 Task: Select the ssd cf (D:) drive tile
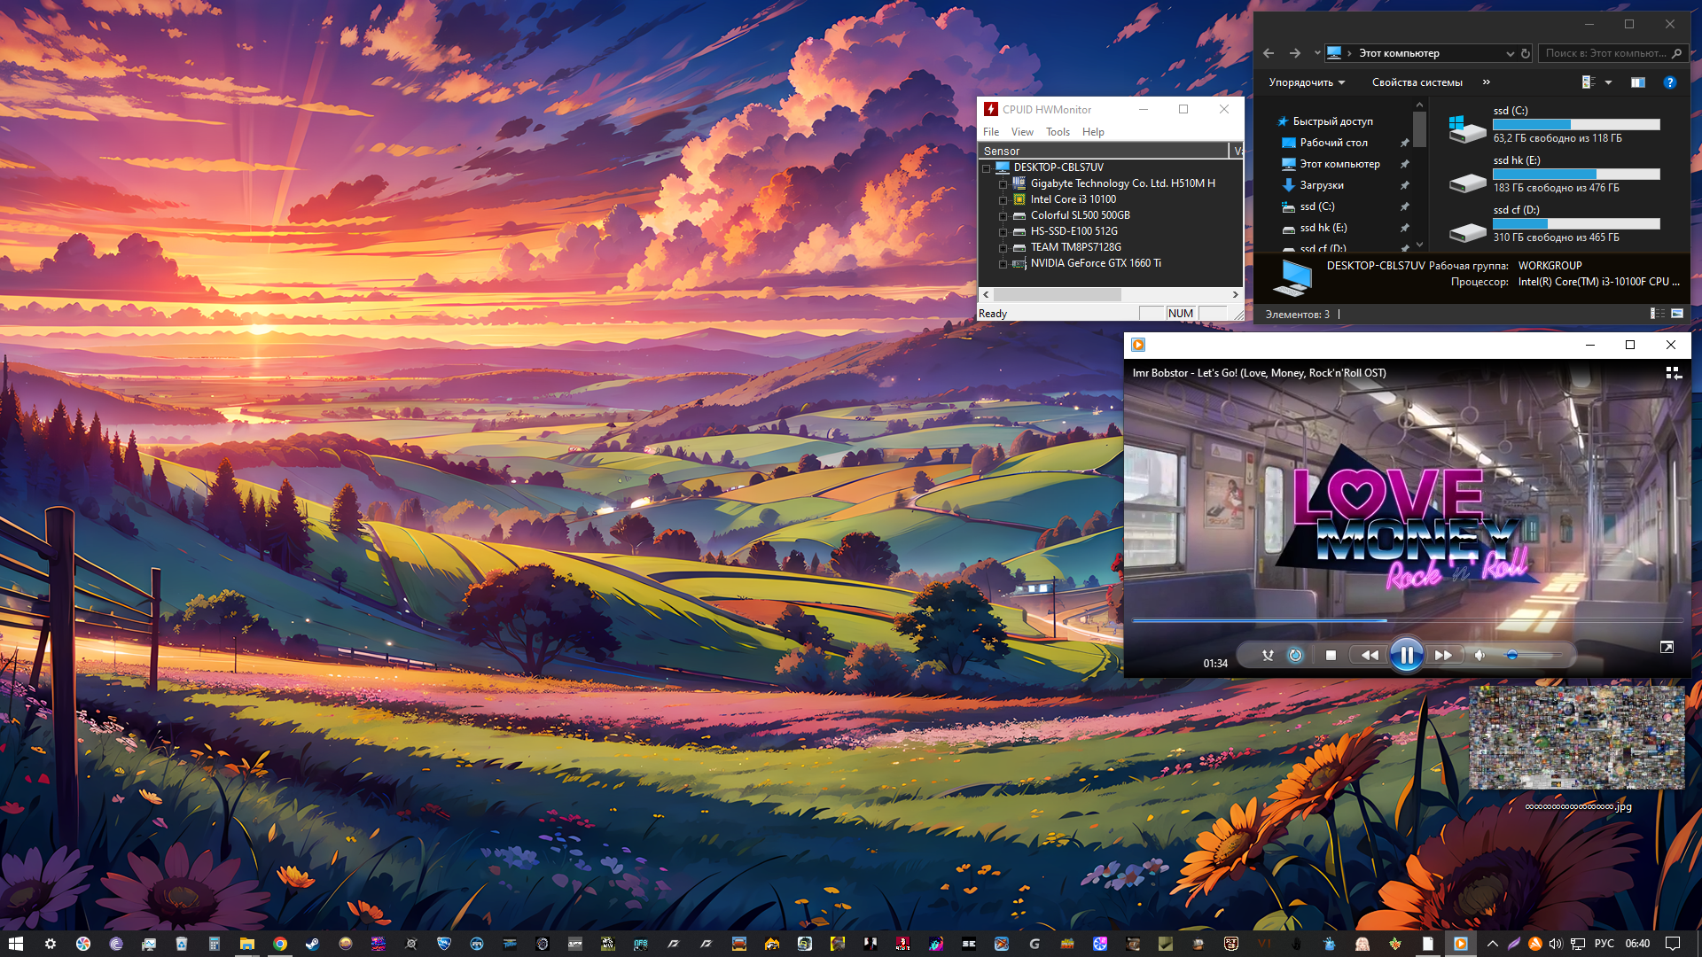pyautogui.click(x=1555, y=223)
